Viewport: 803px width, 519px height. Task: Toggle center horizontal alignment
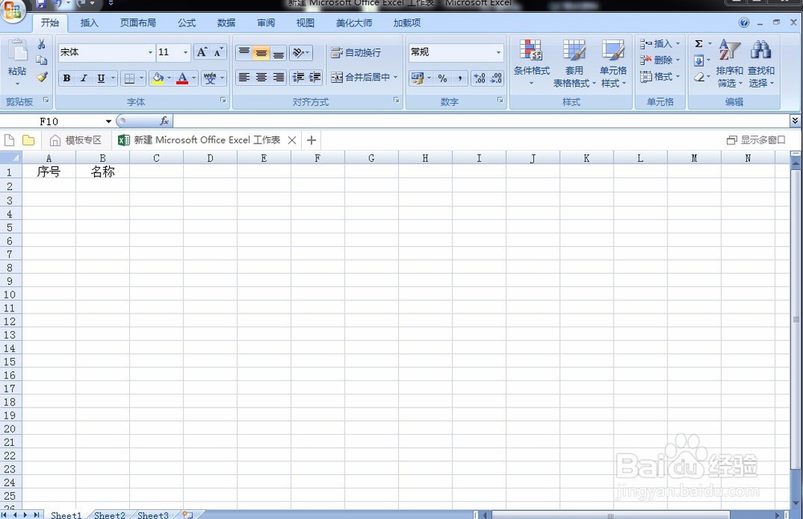pos(261,77)
